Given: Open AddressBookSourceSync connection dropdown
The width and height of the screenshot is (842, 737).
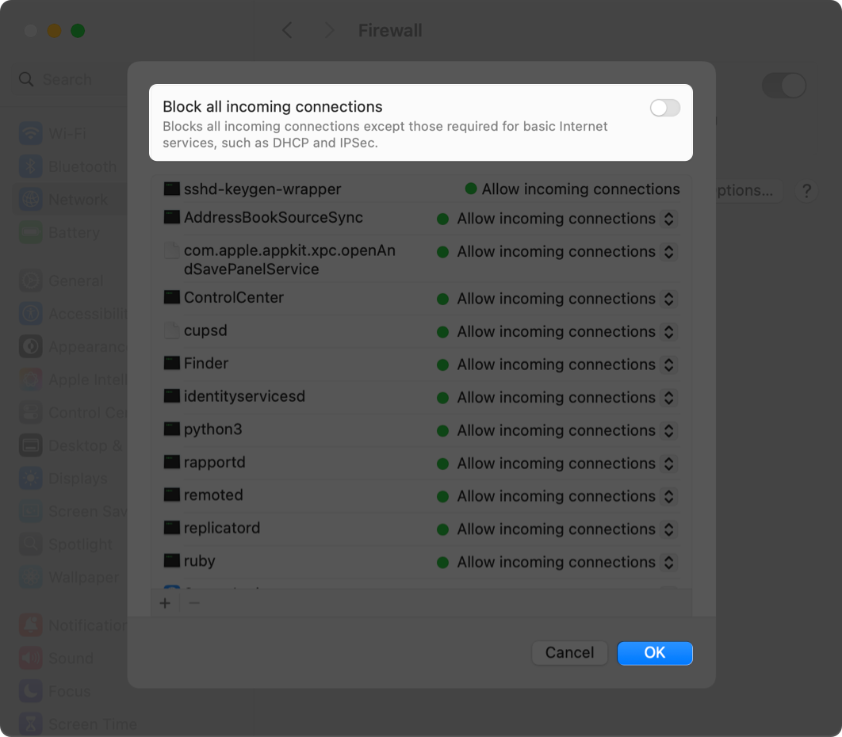Looking at the screenshot, I should click(x=668, y=219).
